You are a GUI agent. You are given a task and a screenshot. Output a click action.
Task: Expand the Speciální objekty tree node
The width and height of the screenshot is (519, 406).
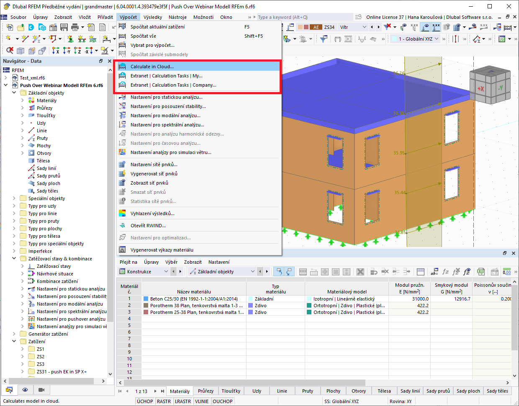point(14,198)
